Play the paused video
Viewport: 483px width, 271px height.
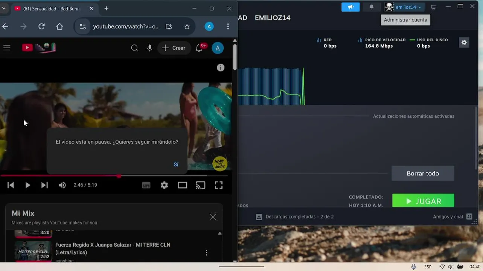click(x=27, y=185)
